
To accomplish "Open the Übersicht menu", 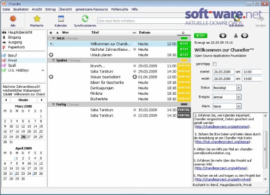I will click(x=65, y=9).
